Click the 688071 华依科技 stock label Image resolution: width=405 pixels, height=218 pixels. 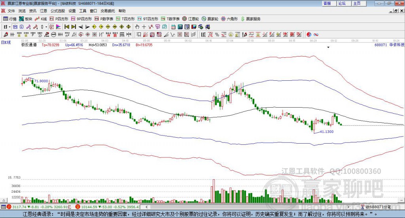(389, 45)
